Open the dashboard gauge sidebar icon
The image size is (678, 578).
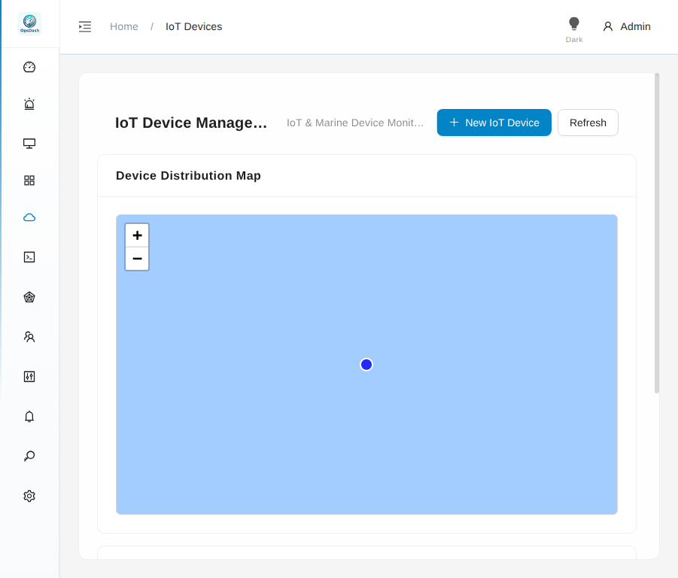tap(29, 67)
